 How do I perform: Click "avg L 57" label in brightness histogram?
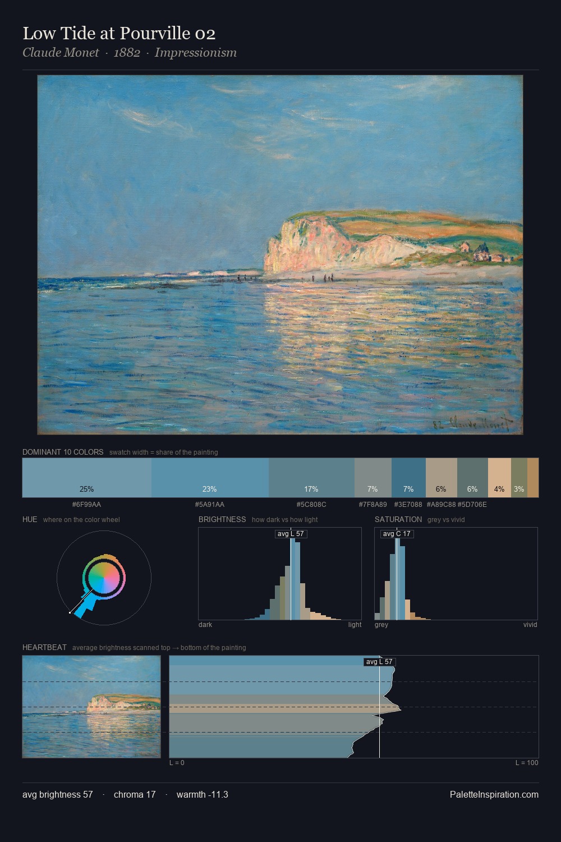(x=291, y=534)
